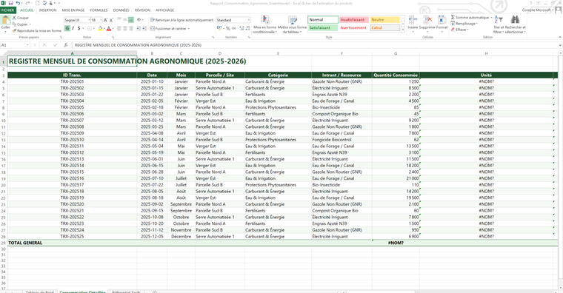Align text to bottom
Viewport: 563px width, 293px height.
[x=130, y=20]
